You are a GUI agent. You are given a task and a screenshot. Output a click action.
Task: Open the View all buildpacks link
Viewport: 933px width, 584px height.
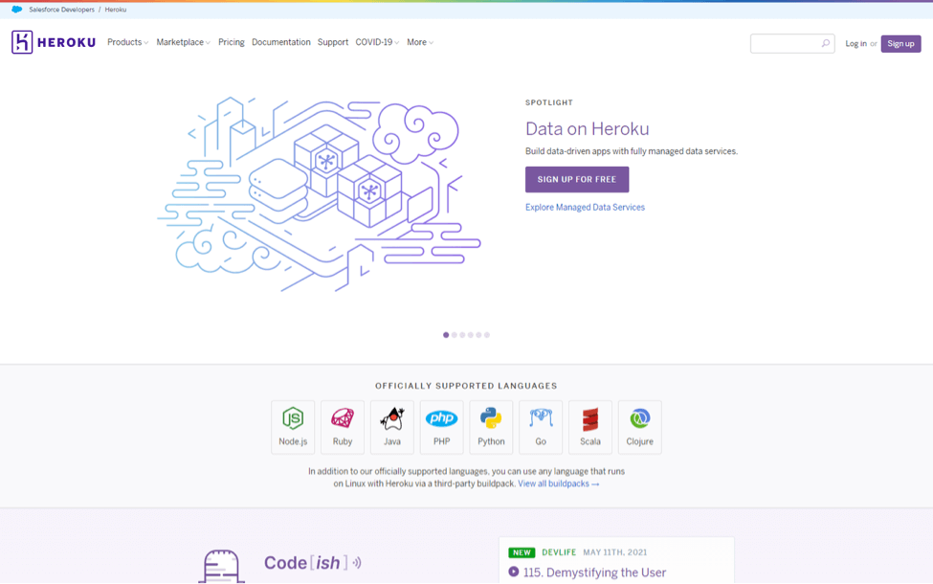pos(558,483)
